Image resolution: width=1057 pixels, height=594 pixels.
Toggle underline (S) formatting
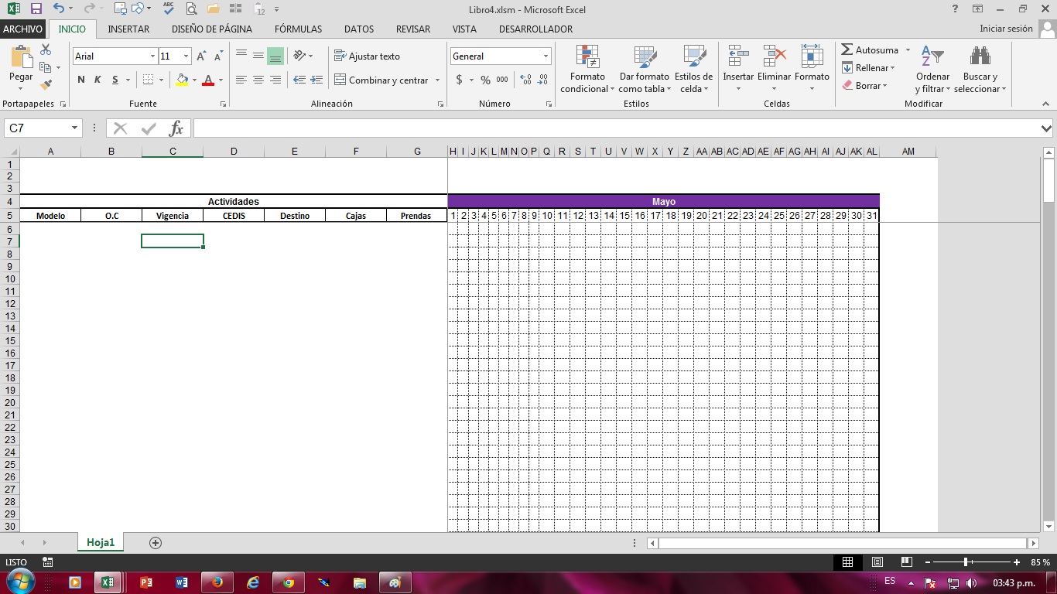pyautogui.click(x=115, y=80)
